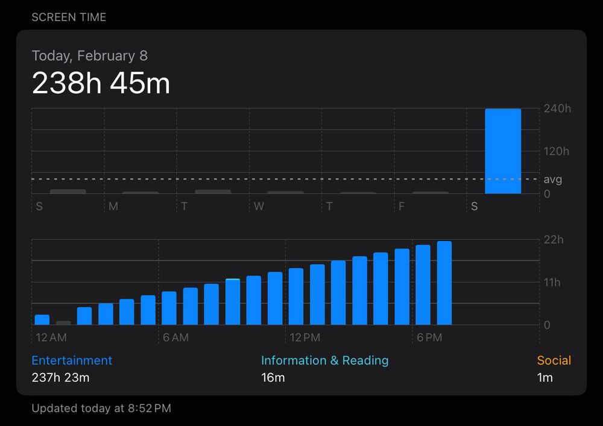Tap the avg dashed line label
The image size is (603, 426).
pyautogui.click(x=552, y=179)
